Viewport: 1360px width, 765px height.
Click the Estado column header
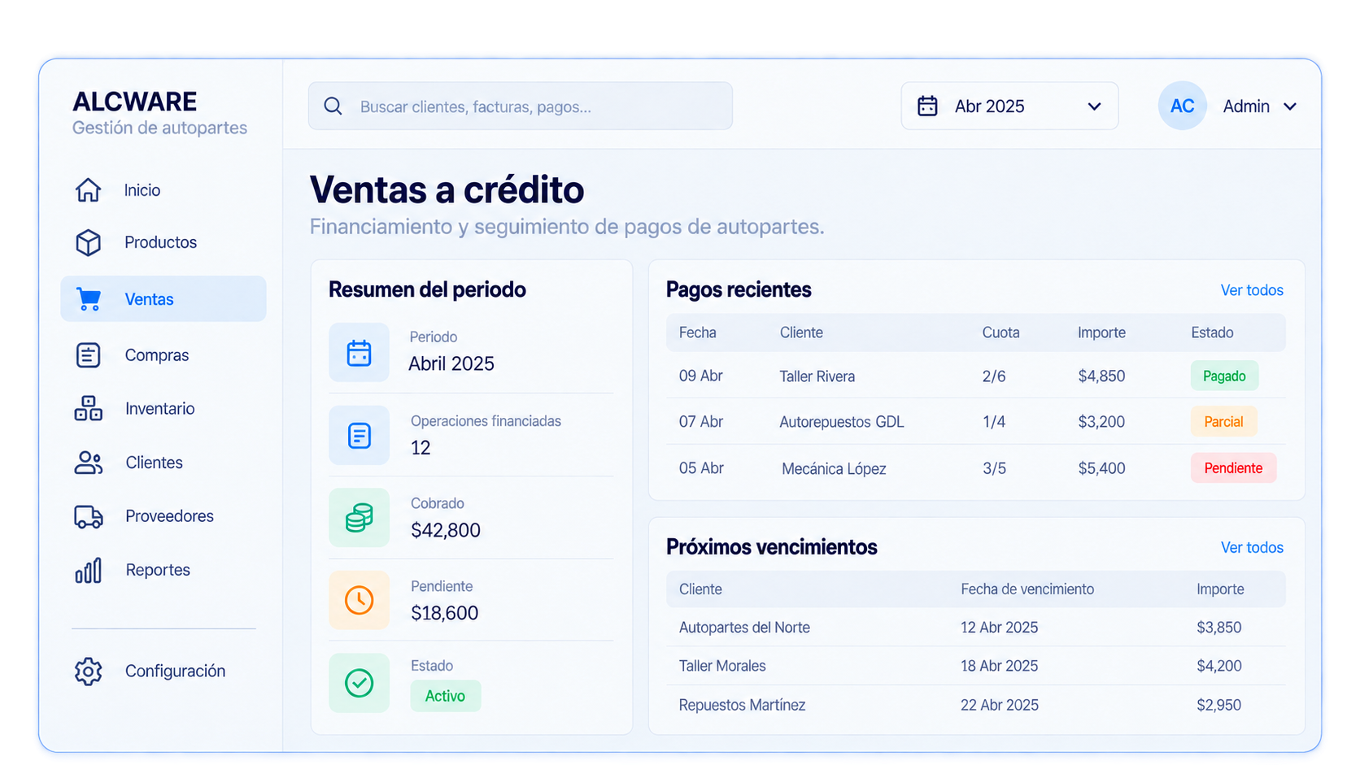point(1212,333)
